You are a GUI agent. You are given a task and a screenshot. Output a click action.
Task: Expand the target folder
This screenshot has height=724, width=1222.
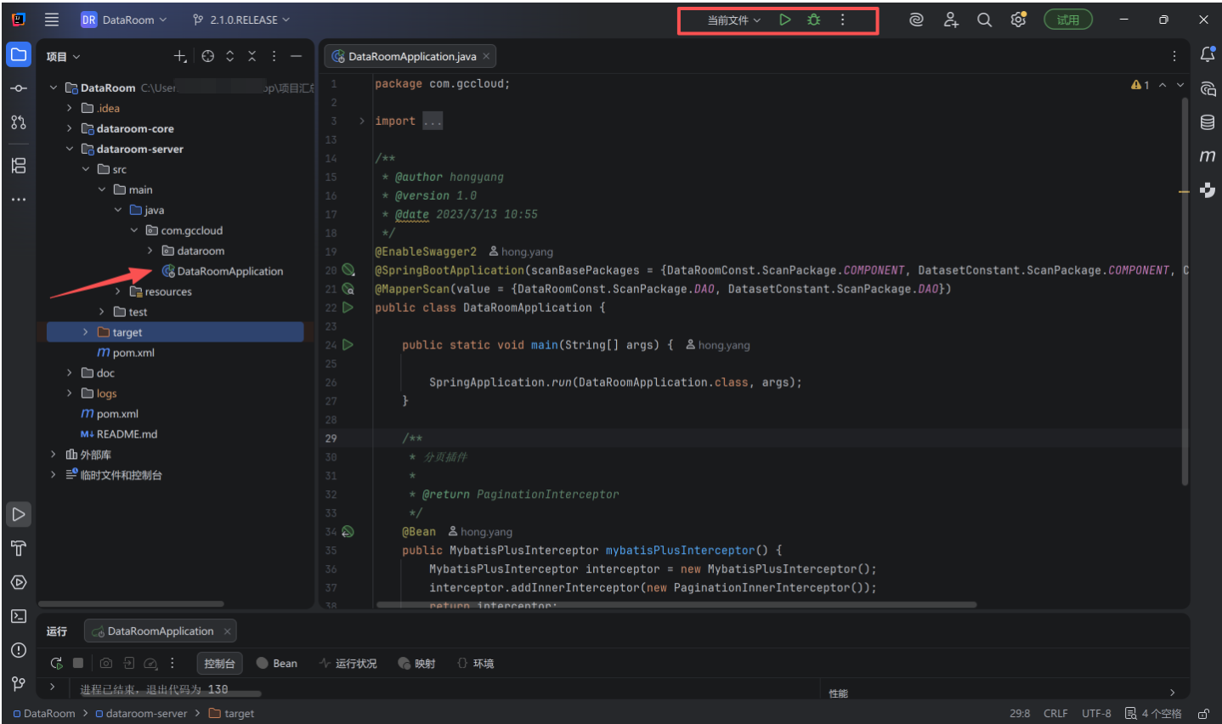85,332
